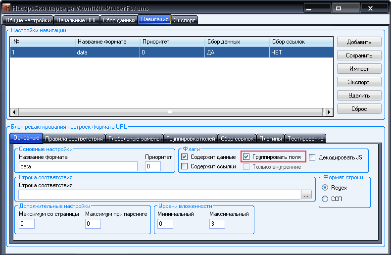This screenshot has height=255, width=391.
Task: Switch to the Экспорт tab
Action: (185, 20)
